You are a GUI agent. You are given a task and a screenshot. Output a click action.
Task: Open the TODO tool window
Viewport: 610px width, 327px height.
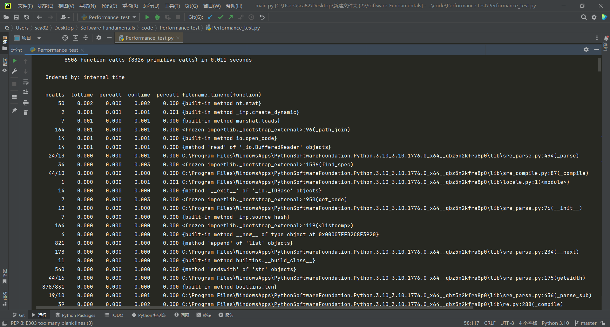(x=114, y=315)
